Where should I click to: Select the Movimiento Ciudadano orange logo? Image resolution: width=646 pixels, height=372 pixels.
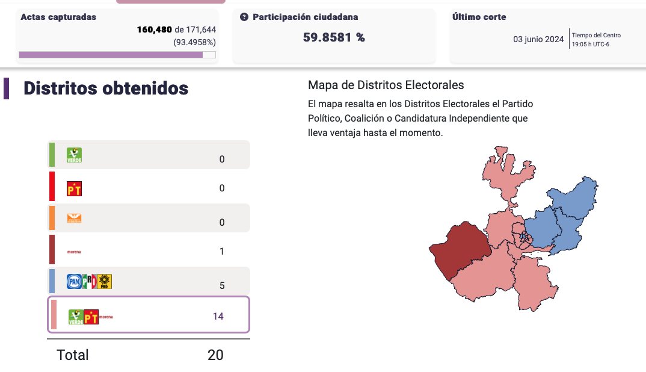[x=74, y=219]
